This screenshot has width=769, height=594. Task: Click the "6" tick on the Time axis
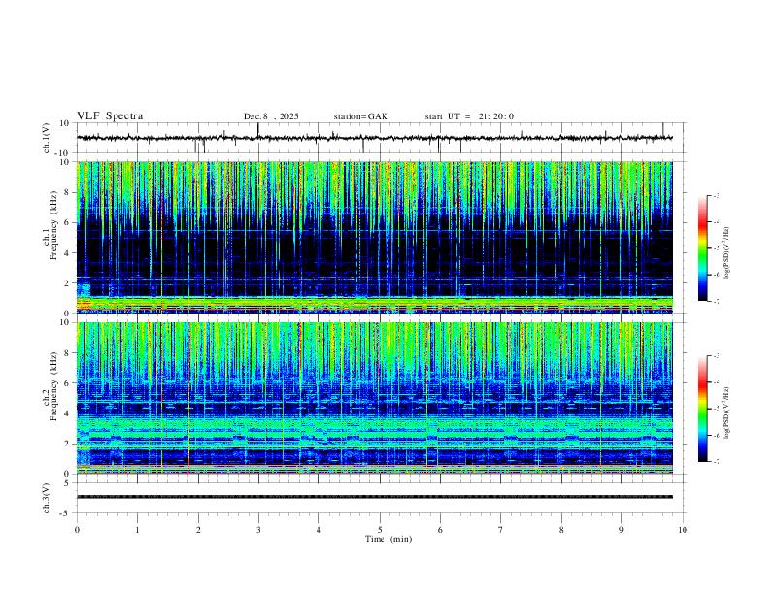(440, 530)
